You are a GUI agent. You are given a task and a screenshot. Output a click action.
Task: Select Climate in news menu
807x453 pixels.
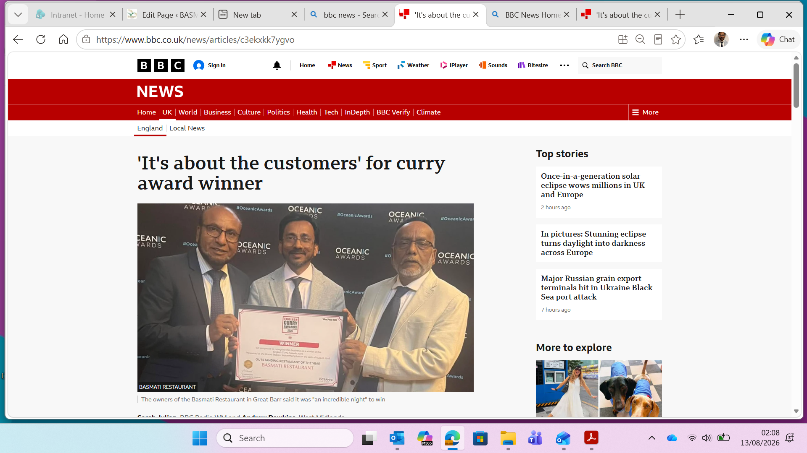click(428, 112)
